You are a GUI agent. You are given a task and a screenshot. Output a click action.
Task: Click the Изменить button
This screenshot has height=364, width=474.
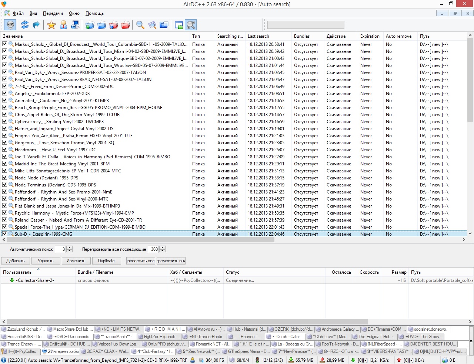tap(76, 261)
